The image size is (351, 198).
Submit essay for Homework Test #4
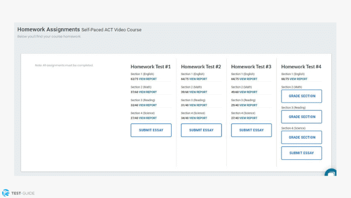302,153
